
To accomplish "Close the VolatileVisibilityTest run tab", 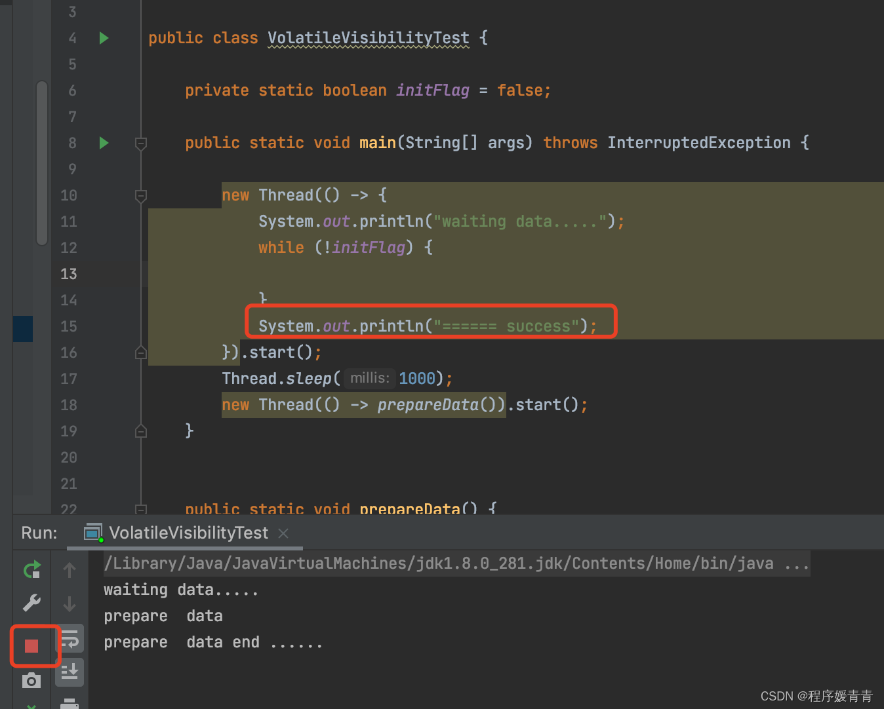I will (x=283, y=533).
